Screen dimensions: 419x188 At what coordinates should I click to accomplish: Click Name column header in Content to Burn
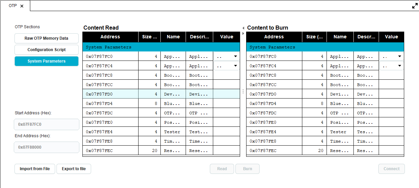(340, 37)
